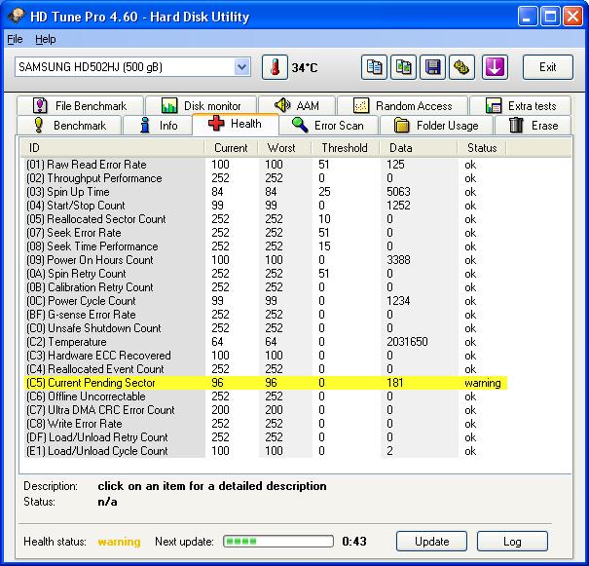Select (0A) Spin Retry Count row
This screenshot has width=589, height=566.
point(265,274)
